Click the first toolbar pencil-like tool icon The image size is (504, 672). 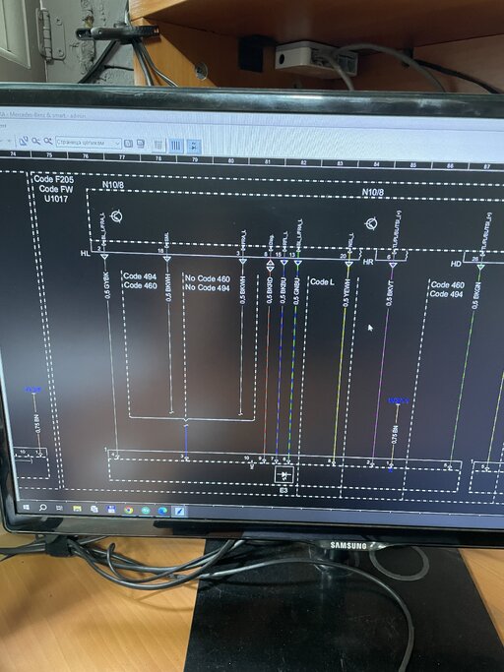[x=24, y=141]
